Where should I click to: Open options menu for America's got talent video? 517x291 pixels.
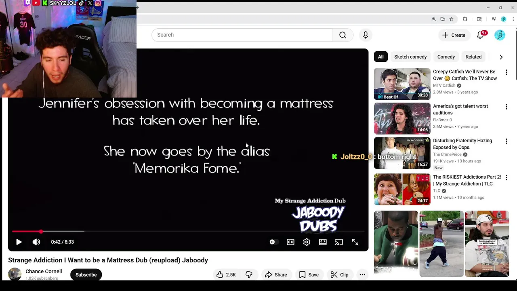506,107
